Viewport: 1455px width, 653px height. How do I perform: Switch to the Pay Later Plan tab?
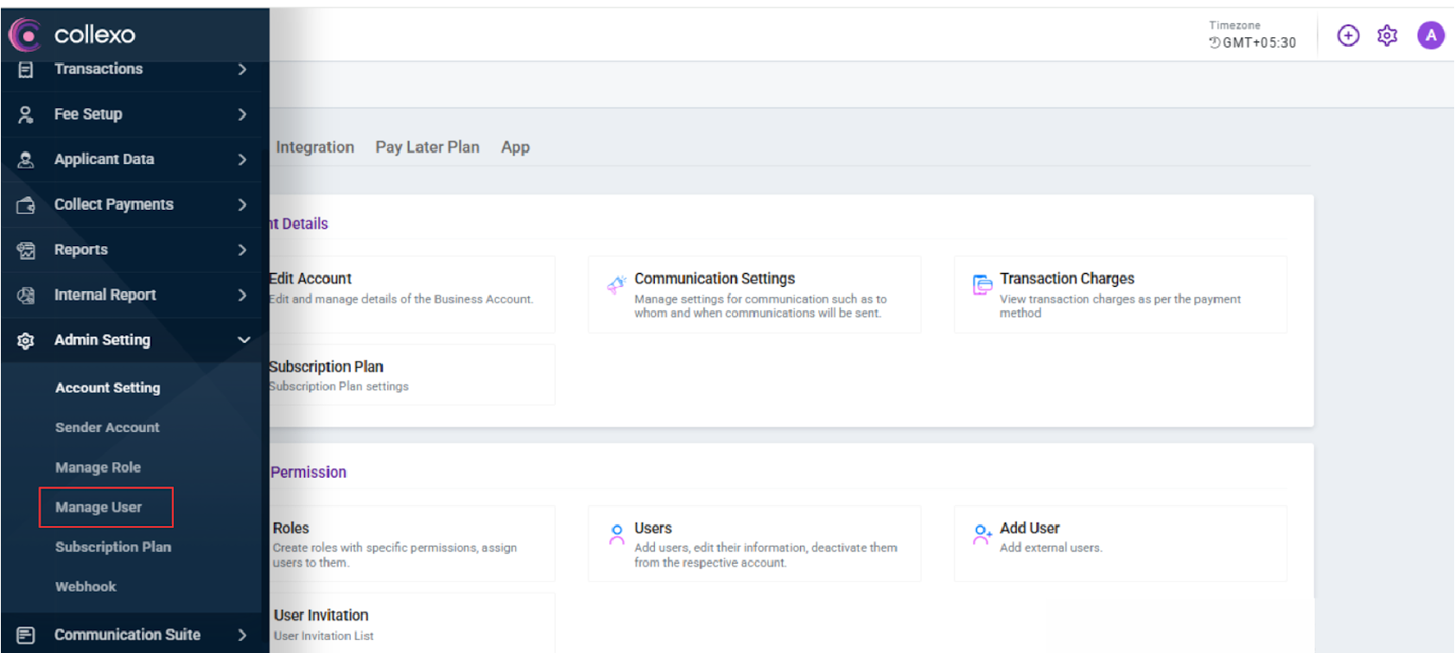click(427, 147)
